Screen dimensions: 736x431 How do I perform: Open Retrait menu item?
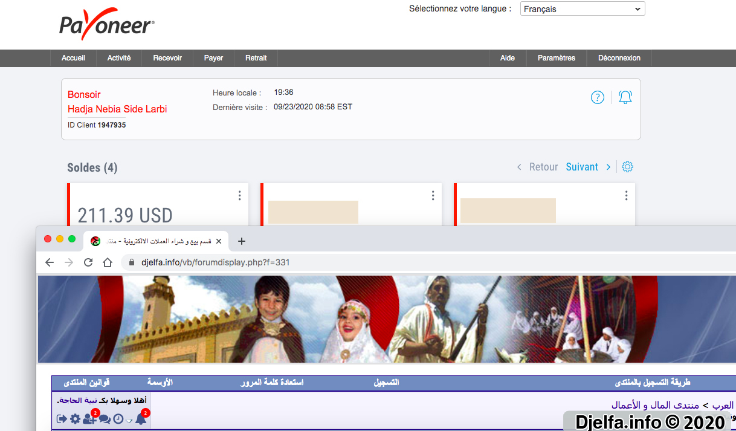(x=256, y=58)
